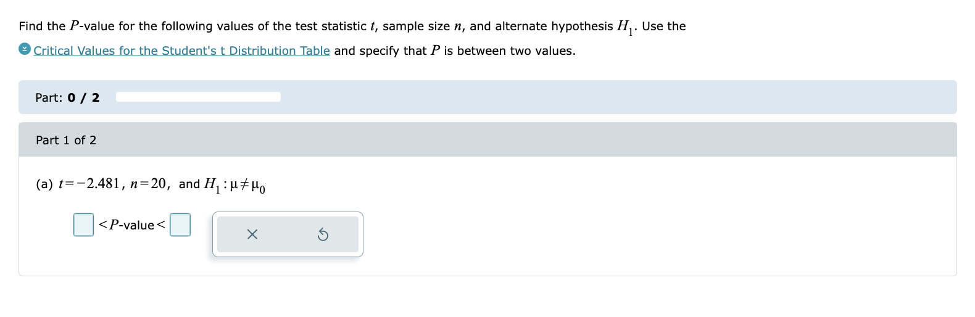Click the 'Find the P-value' instruction sentence
This screenshot has height=317, width=975.
click(x=352, y=26)
